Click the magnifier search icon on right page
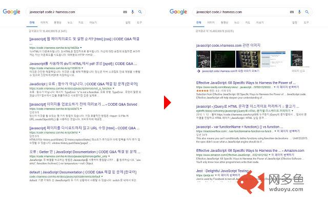The image size is (328, 205). tap(307, 12)
